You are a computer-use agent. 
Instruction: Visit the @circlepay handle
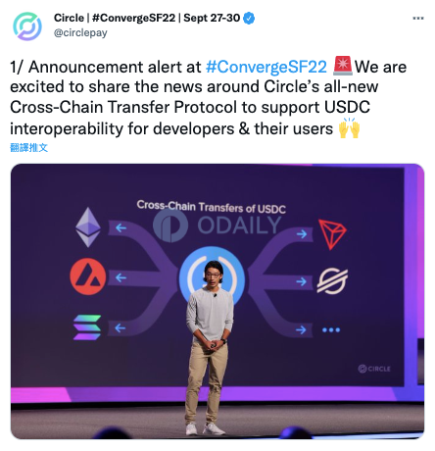(x=80, y=32)
